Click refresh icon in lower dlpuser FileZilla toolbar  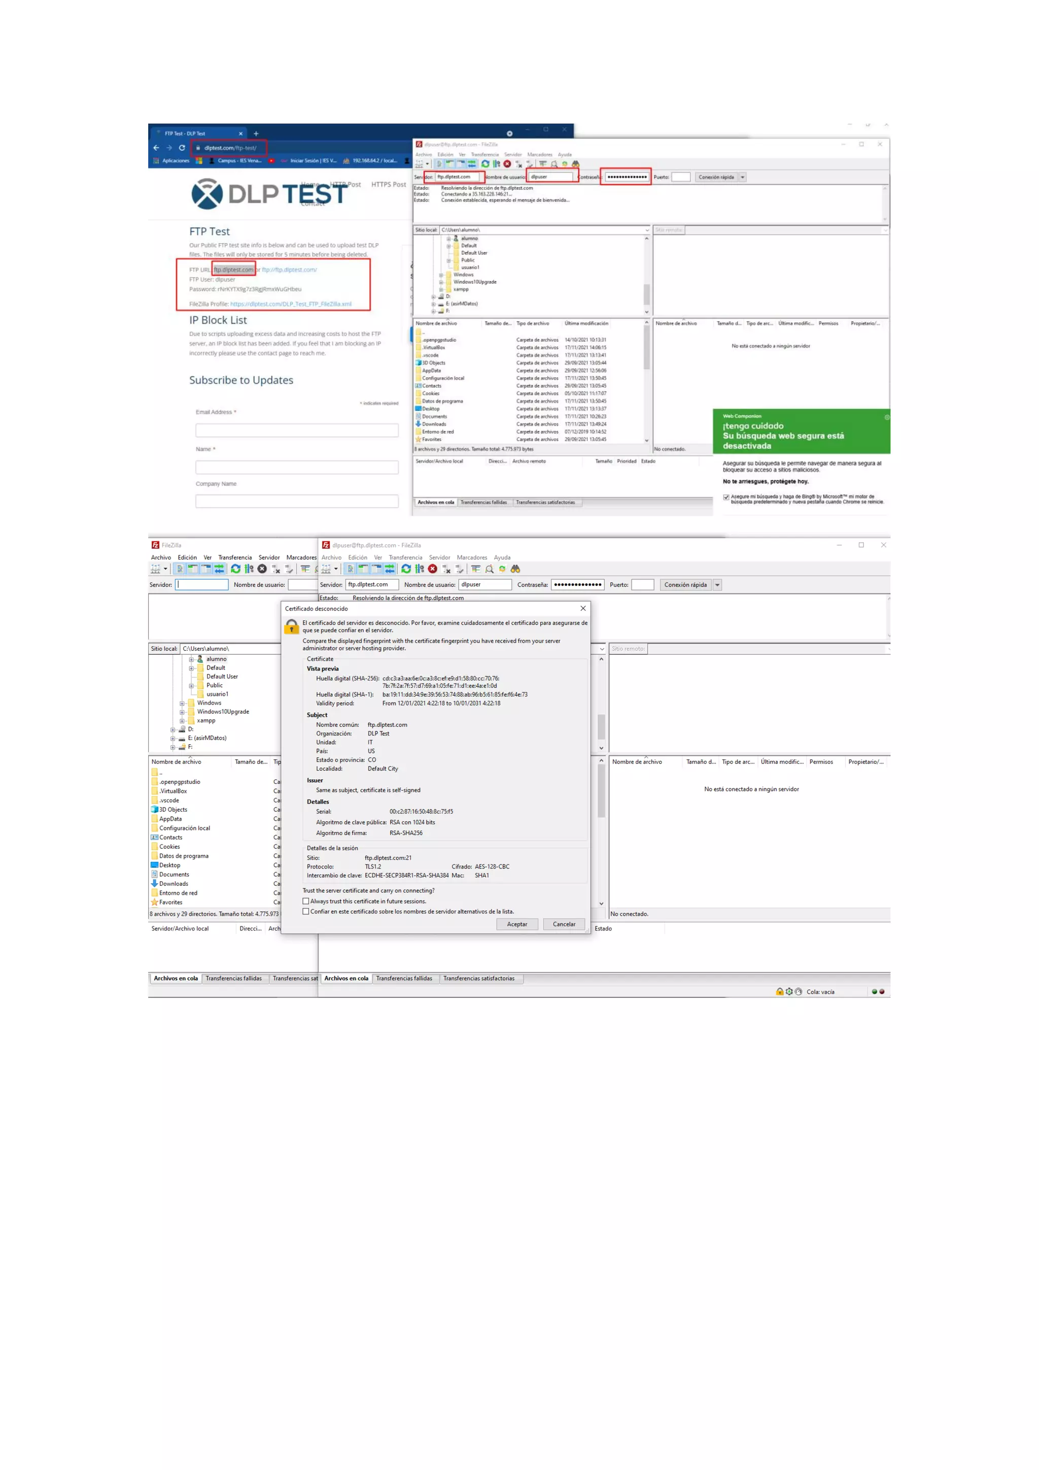[406, 569]
